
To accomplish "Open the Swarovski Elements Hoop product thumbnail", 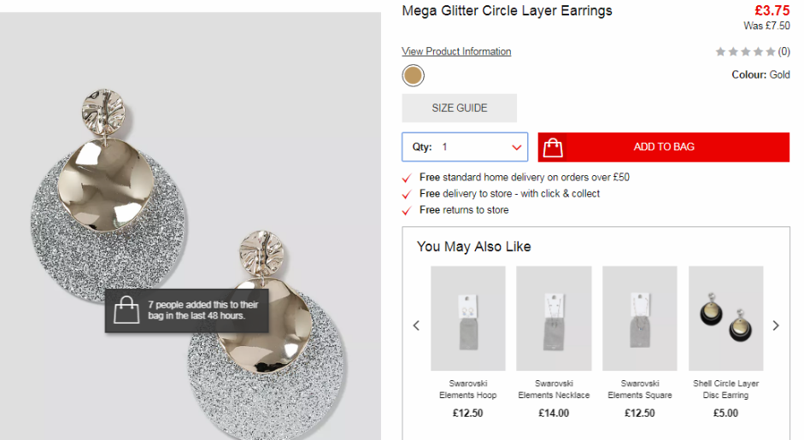I will pos(468,318).
